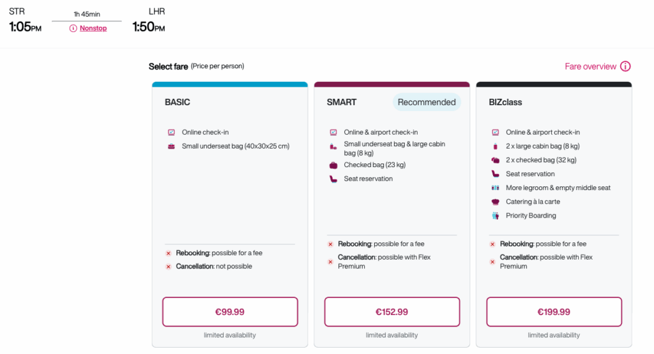Image resolution: width=654 pixels, height=354 pixels.
Task: Click the red X next to BASIC Cancellation
Action: [169, 267]
